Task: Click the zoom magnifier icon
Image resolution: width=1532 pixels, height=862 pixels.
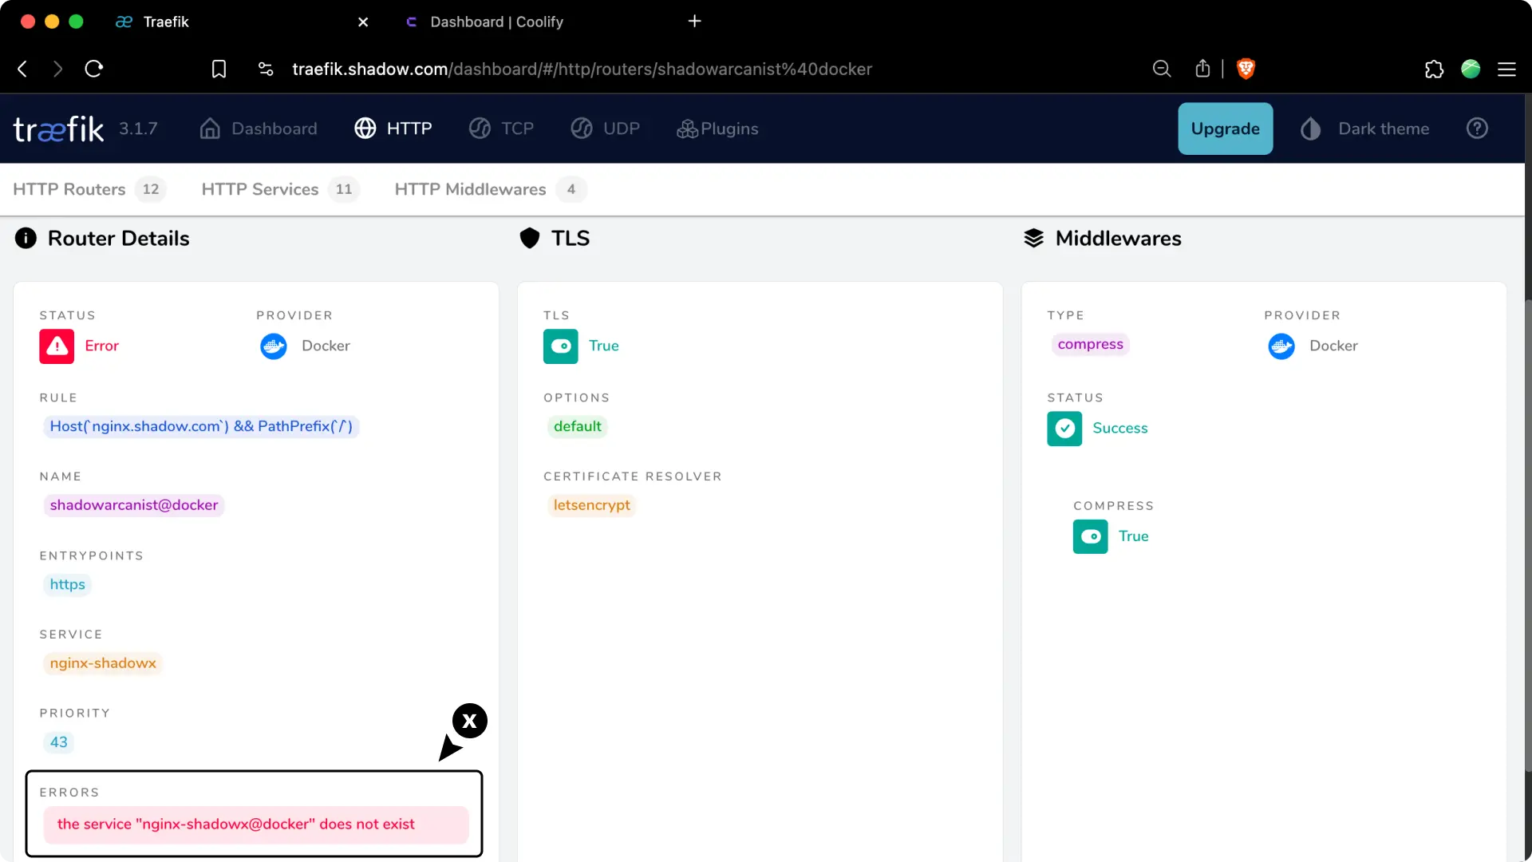Action: point(1162,69)
